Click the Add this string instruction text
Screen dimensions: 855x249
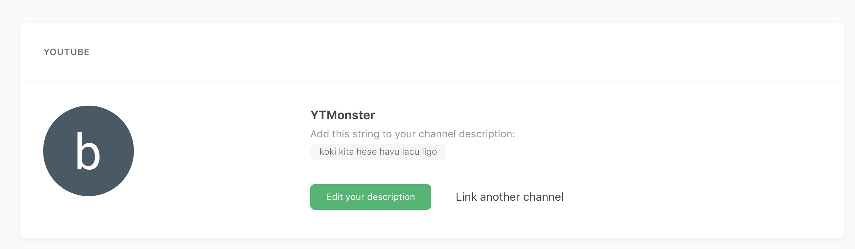click(413, 134)
